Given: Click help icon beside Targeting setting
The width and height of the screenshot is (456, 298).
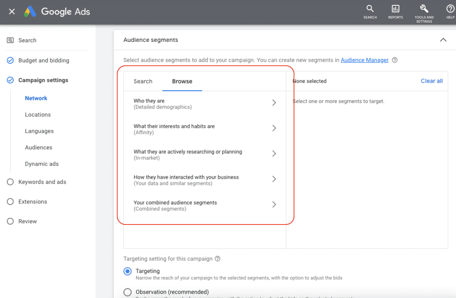Looking at the screenshot, I should pyautogui.click(x=217, y=259).
